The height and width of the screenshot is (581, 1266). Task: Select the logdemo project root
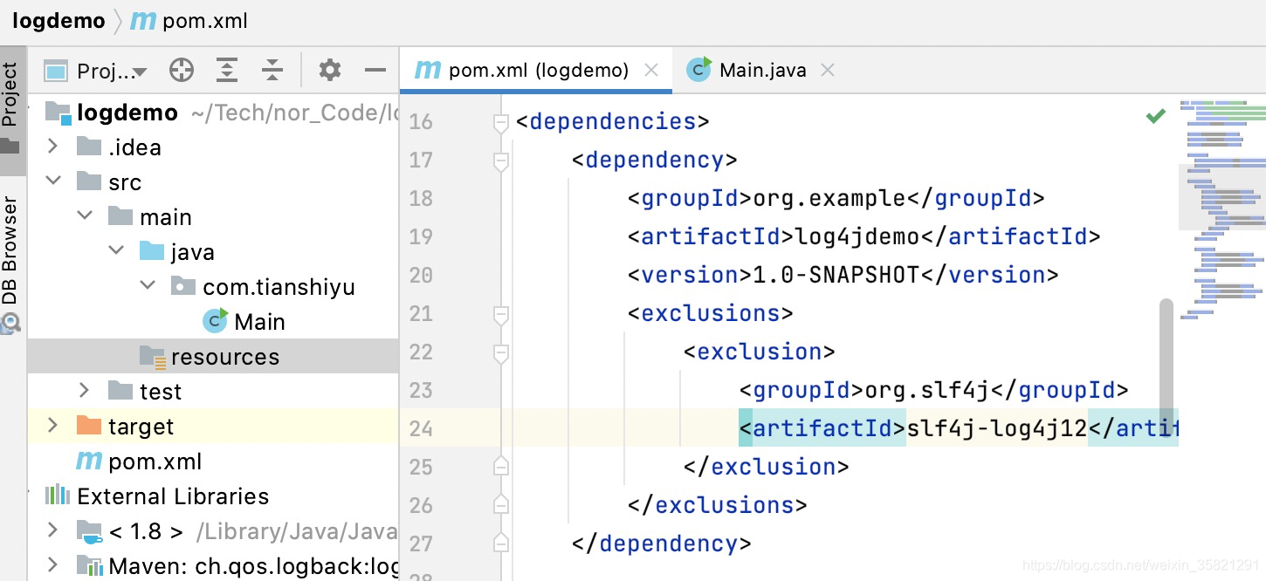pos(127,113)
